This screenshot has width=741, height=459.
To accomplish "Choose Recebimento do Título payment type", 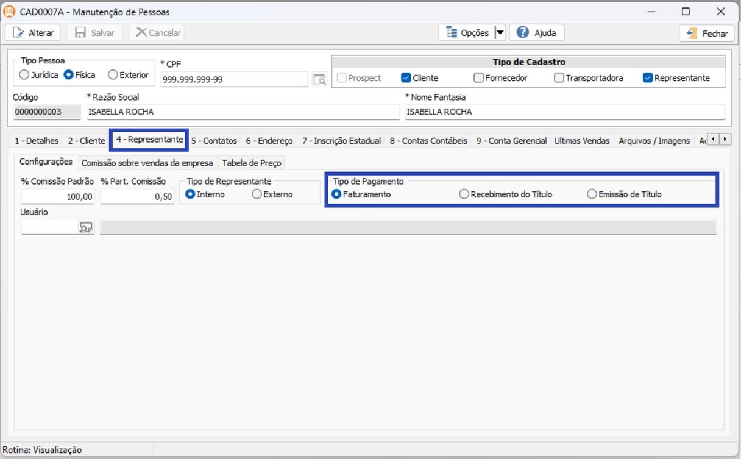I will coord(464,194).
